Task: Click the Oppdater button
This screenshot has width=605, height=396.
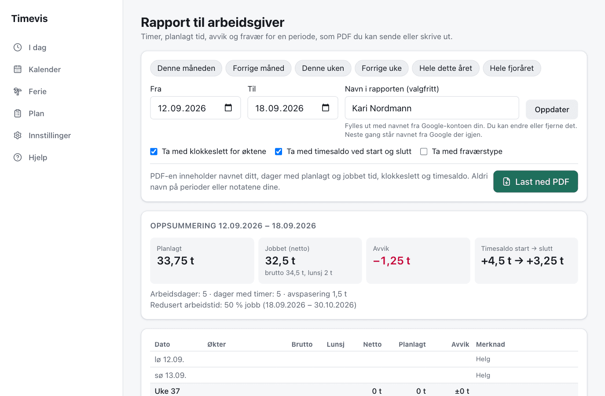Action: (552, 110)
